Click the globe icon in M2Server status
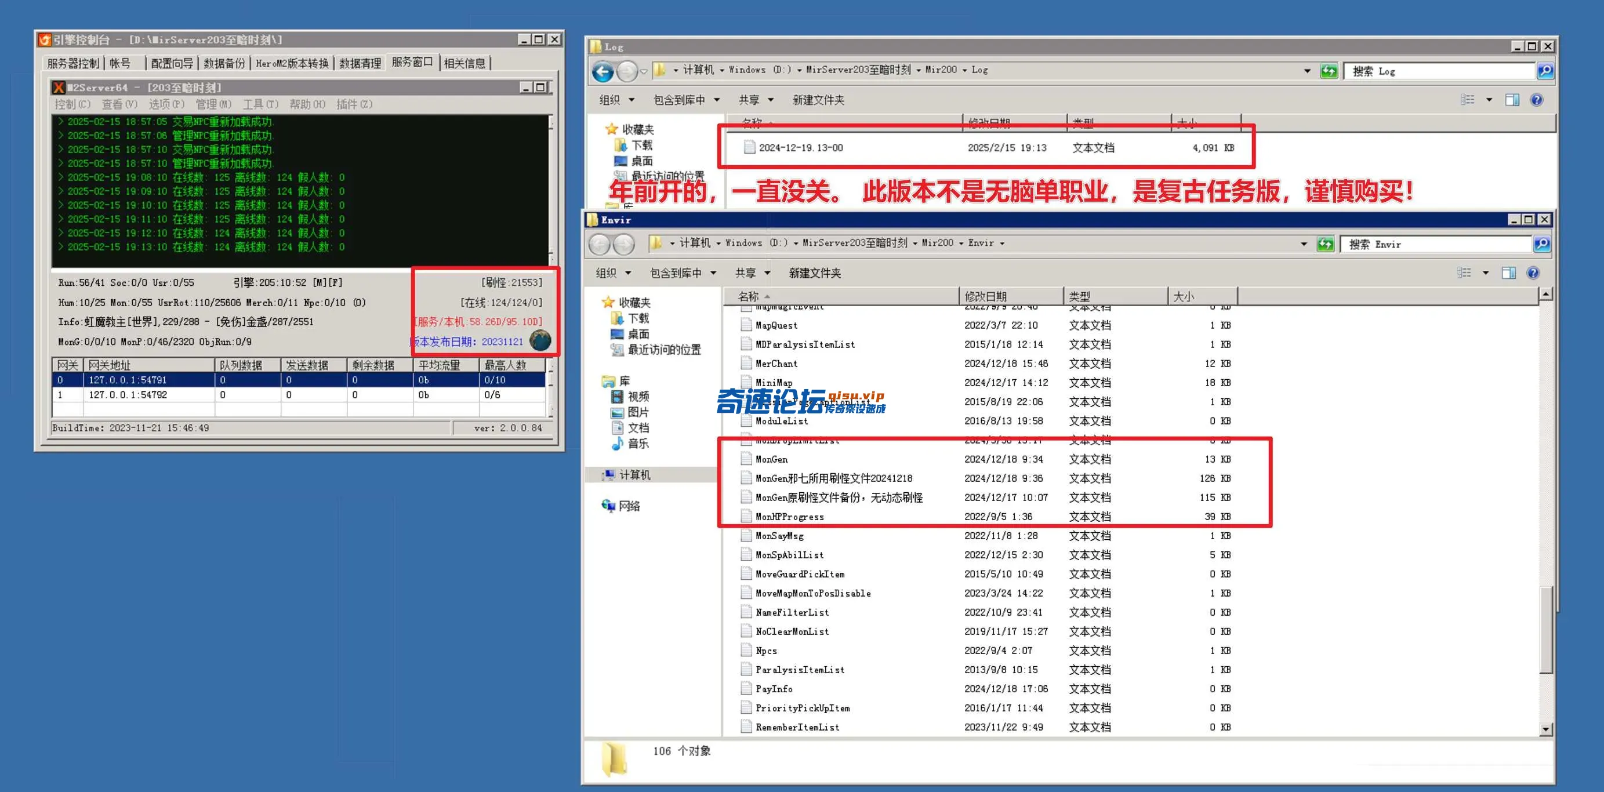1604x792 pixels. [x=540, y=340]
